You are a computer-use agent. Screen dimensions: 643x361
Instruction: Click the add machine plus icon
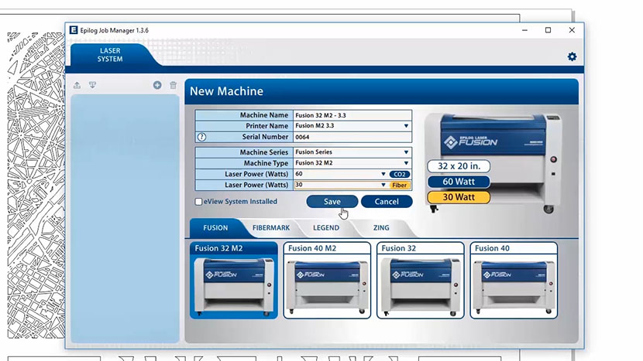point(157,85)
